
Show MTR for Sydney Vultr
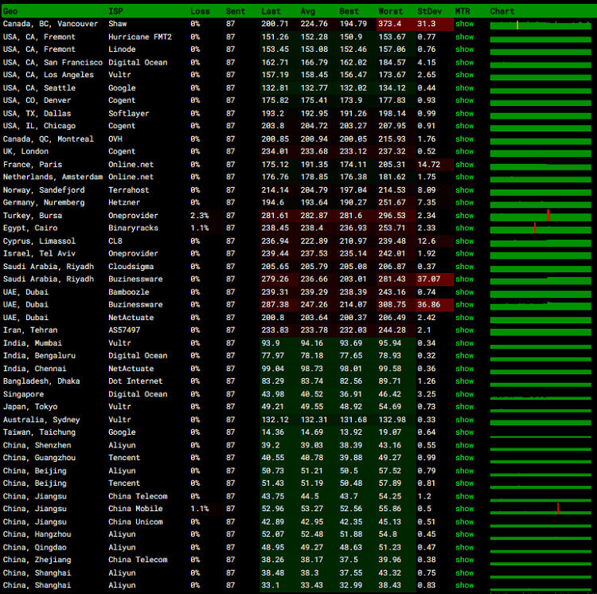[465, 420]
